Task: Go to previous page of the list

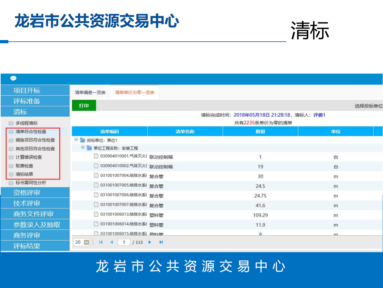Action: click(112, 242)
